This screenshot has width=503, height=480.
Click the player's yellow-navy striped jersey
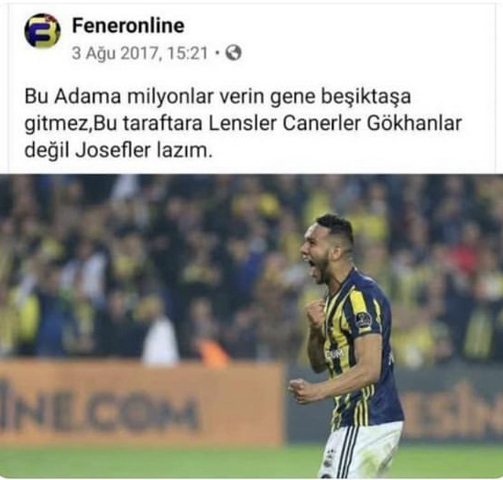click(x=361, y=348)
